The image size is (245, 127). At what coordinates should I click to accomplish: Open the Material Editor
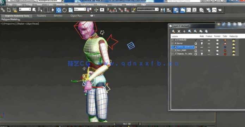tap(201, 10)
